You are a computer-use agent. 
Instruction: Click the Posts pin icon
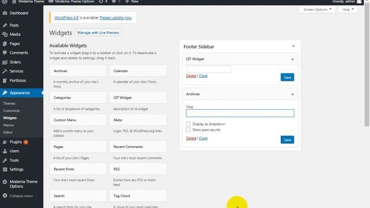click(x=5, y=25)
